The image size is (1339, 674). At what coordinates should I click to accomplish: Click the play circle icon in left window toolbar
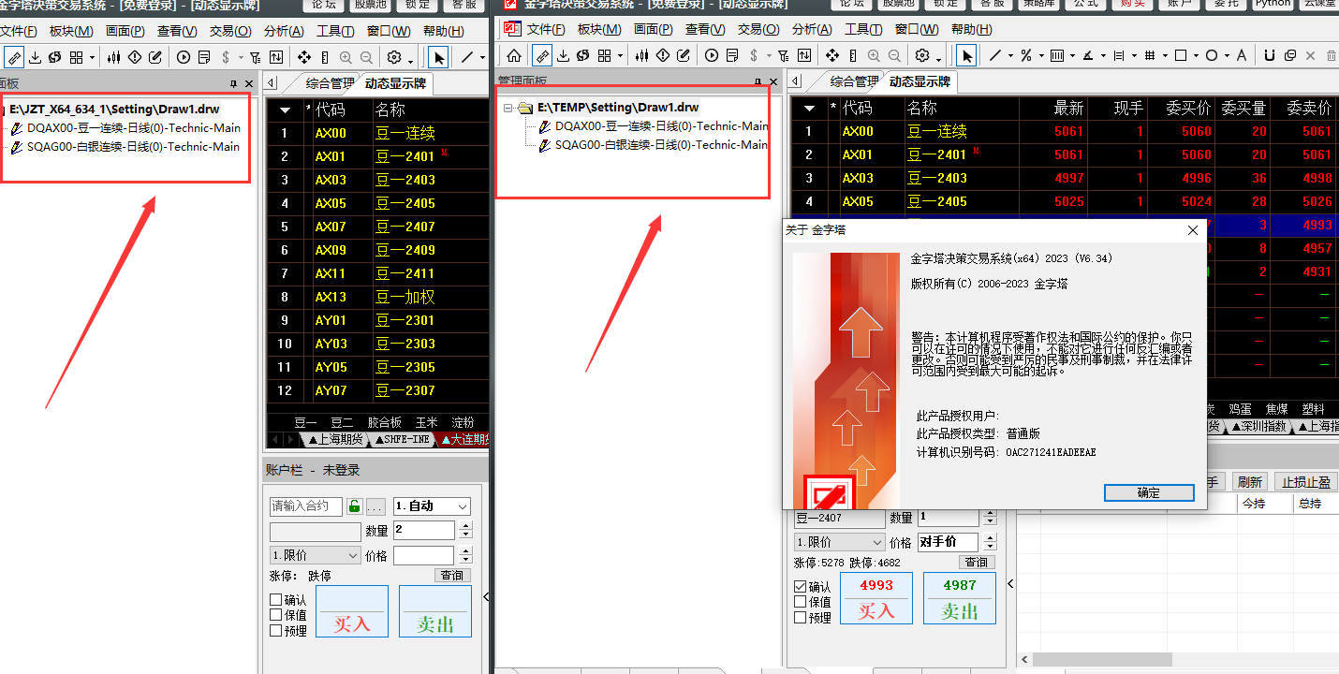pyautogui.click(x=183, y=57)
